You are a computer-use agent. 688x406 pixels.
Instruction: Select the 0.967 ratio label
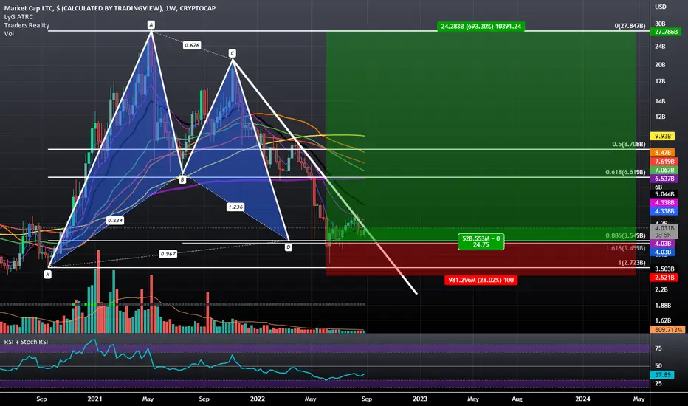[168, 254]
